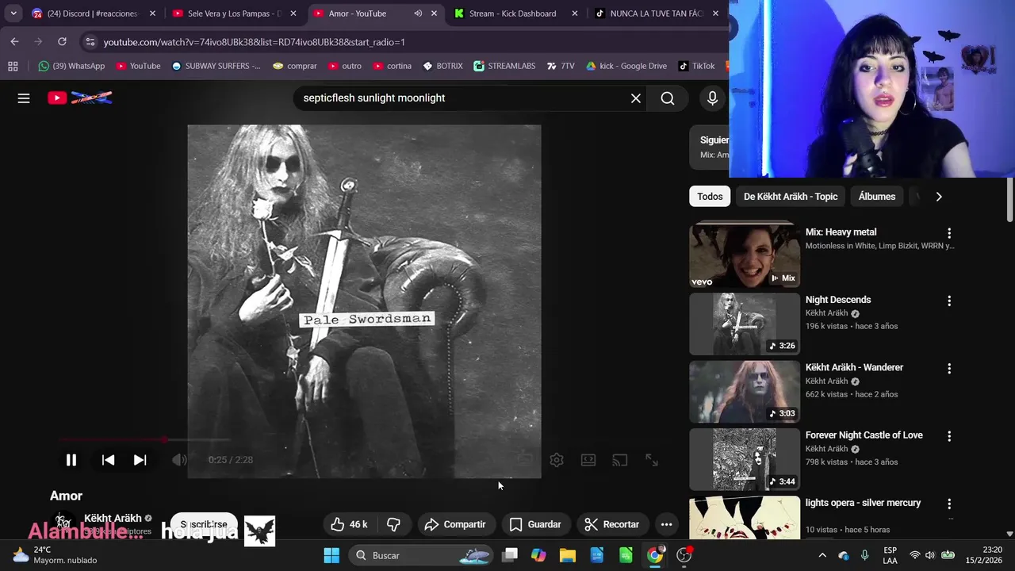Show hidden system tray icons
The width and height of the screenshot is (1015, 571).
click(x=822, y=555)
